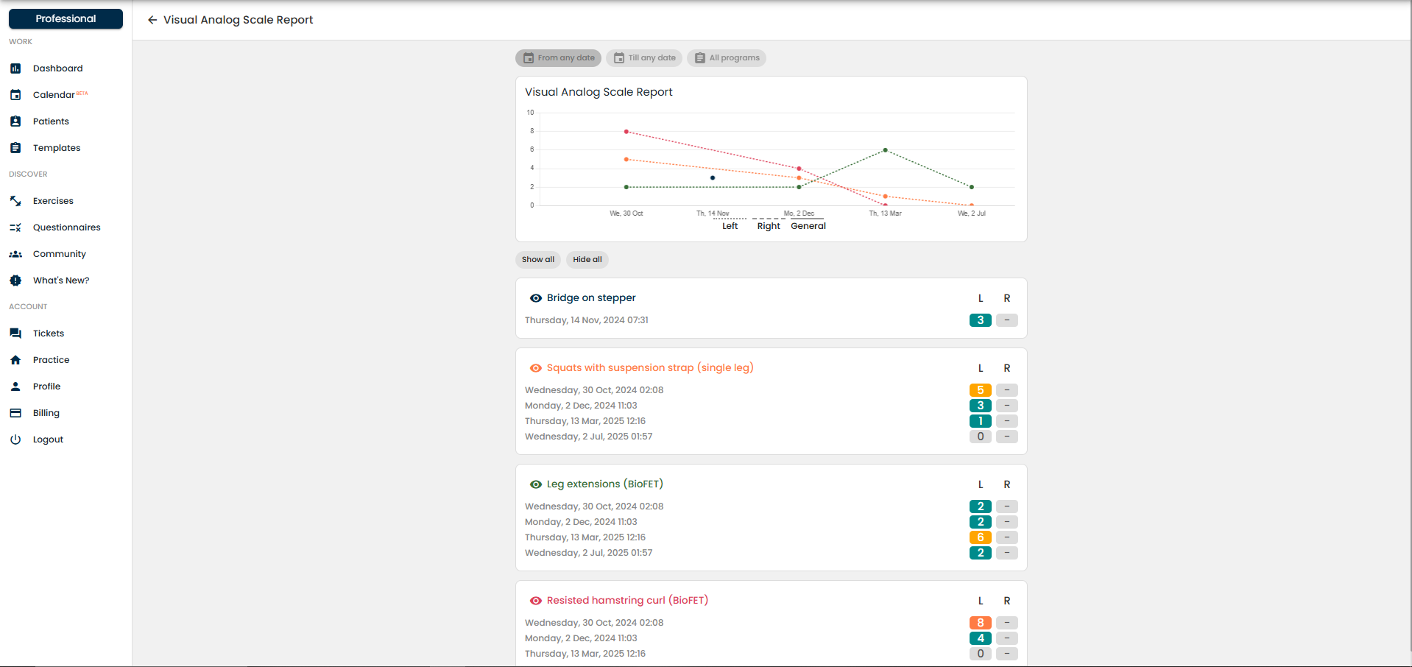1412x667 pixels.
Task: Toggle Leg extensions (BioFET) eye icon
Action: pyautogui.click(x=536, y=484)
